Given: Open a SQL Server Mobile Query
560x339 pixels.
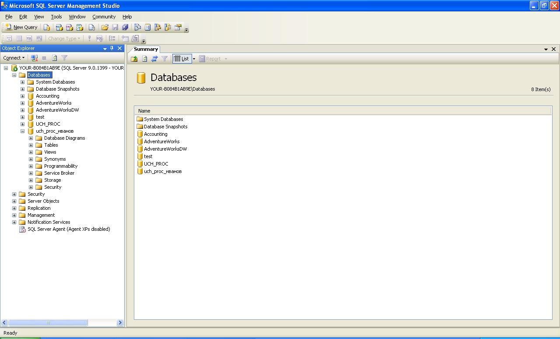Looking at the screenshot, I should tap(92, 27).
